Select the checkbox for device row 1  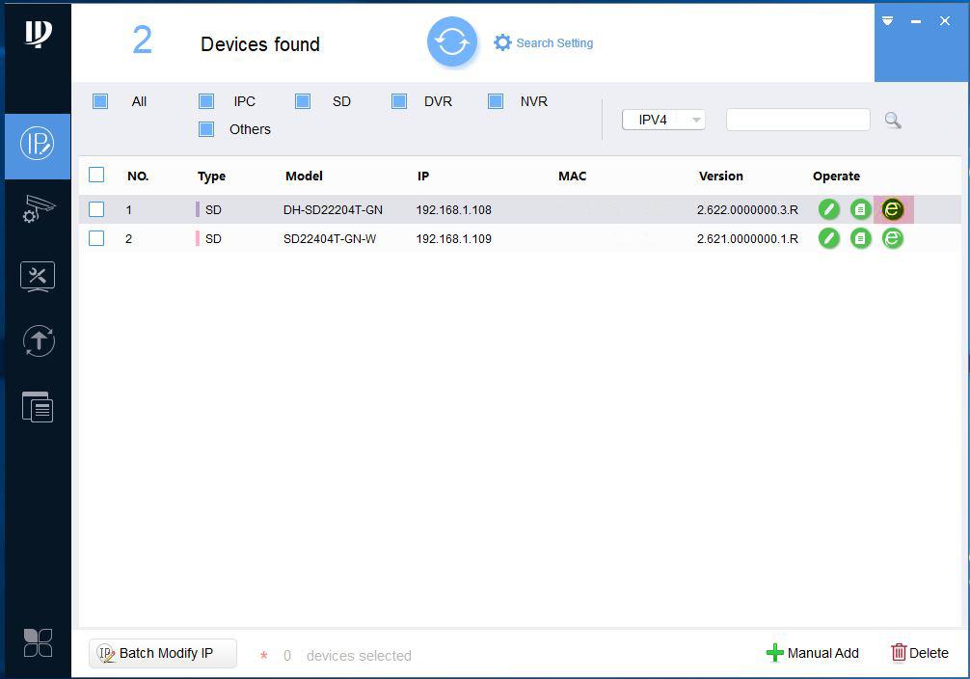96,209
